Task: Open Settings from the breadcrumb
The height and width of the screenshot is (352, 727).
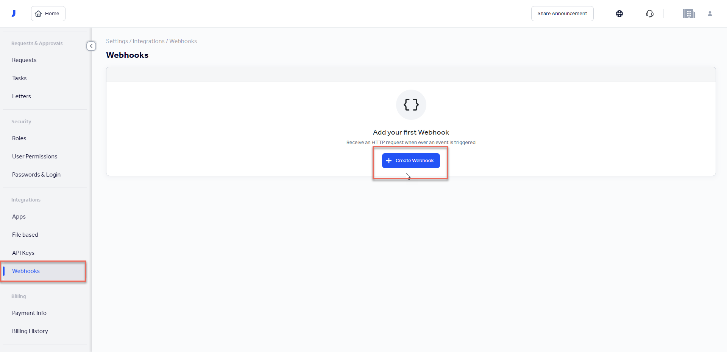Action: (x=117, y=41)
